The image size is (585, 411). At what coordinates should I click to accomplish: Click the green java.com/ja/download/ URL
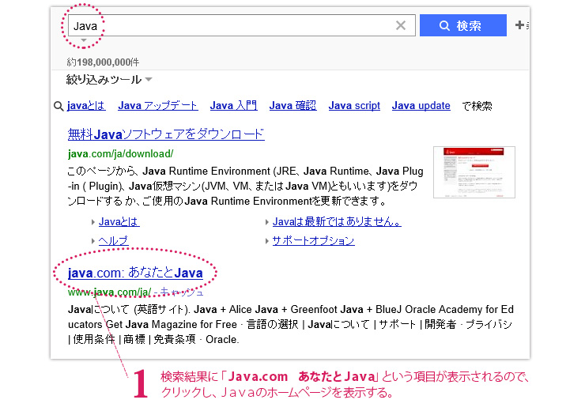120,153
